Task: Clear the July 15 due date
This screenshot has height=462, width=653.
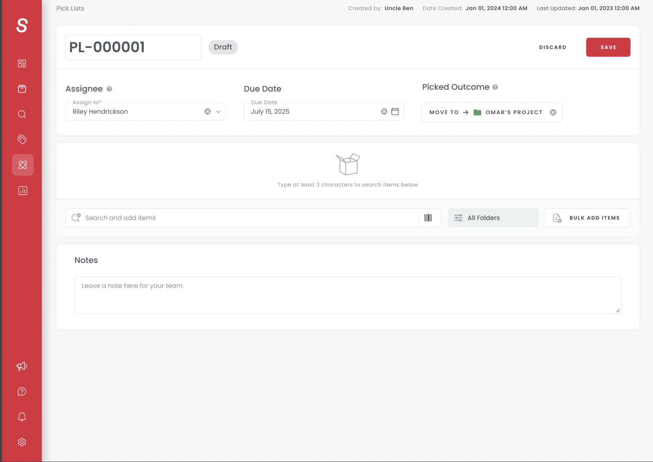Action: click(384, 111)
